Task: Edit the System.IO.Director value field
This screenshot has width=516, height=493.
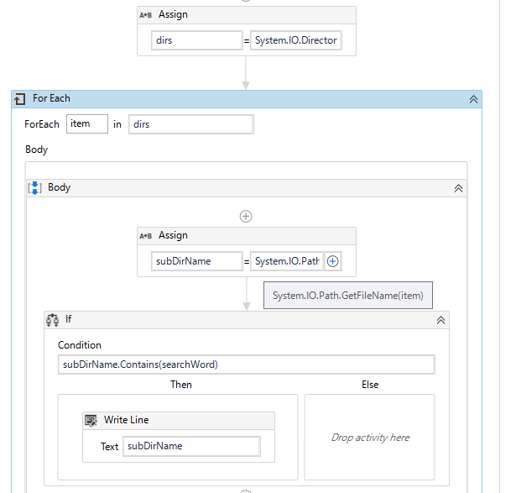Action: 295,40
